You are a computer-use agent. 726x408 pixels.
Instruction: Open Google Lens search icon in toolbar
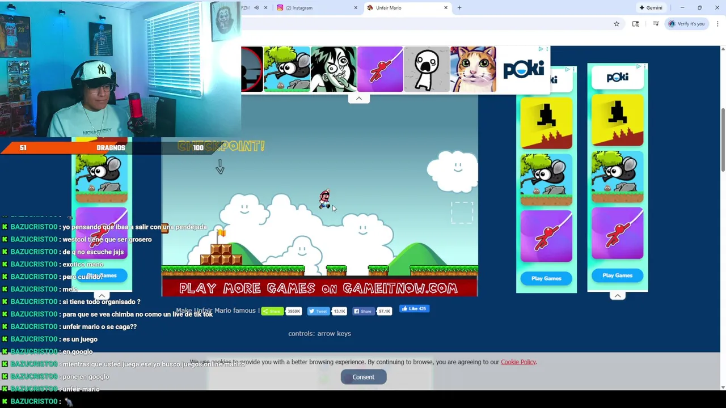coord(635,24)
